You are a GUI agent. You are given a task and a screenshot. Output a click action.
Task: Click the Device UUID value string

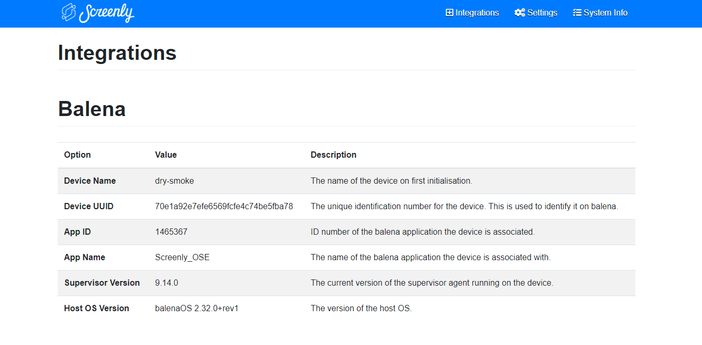coord(224,207)
